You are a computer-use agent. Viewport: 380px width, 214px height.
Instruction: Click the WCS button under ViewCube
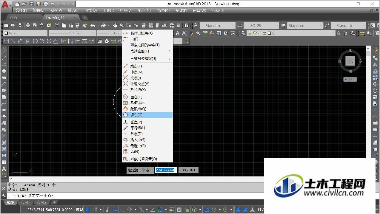350,79
